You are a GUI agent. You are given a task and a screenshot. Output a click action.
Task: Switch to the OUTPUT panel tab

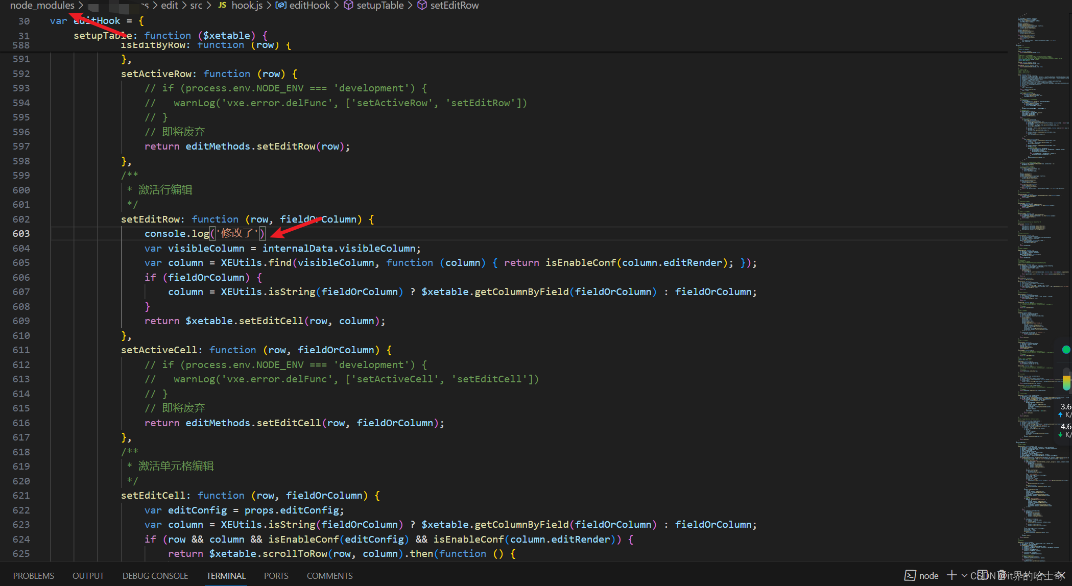88,575
